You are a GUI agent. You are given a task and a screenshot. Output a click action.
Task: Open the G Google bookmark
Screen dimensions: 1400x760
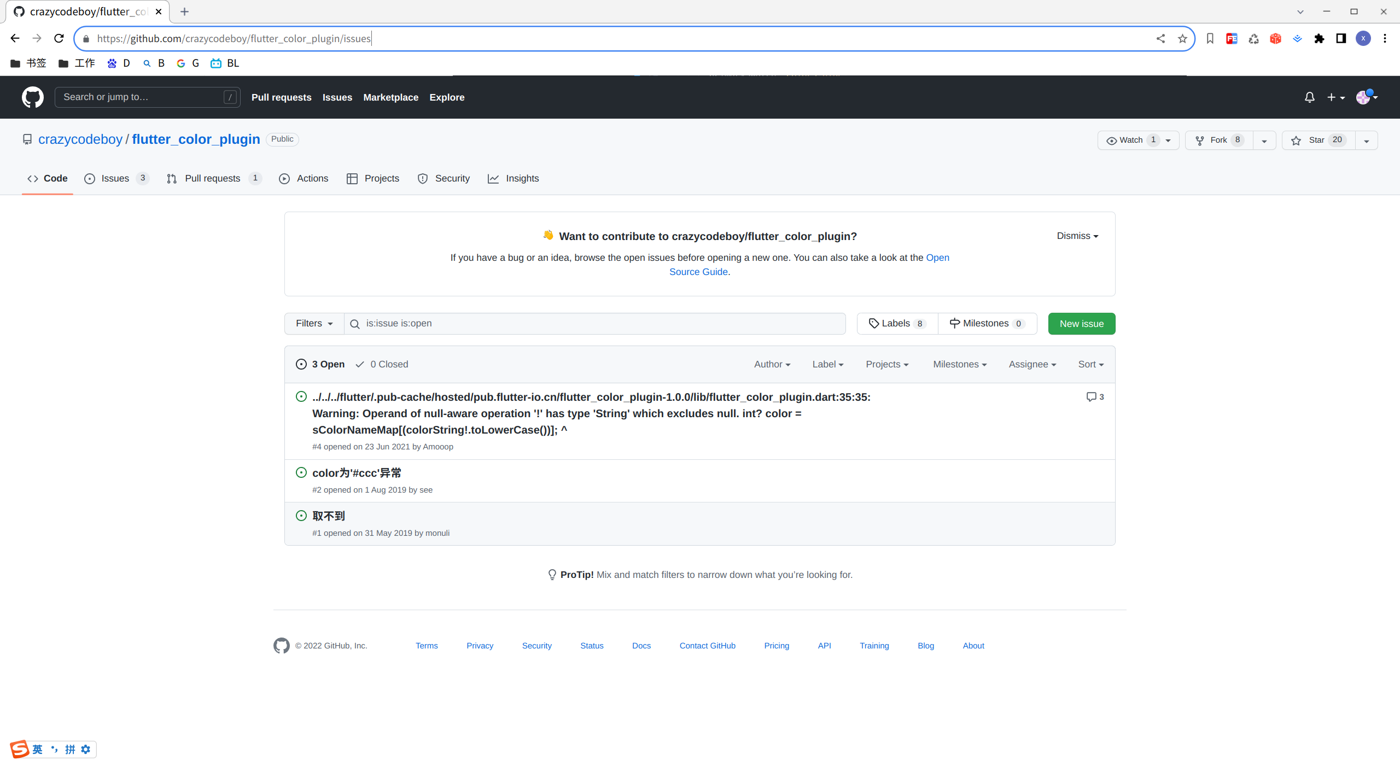188,63
